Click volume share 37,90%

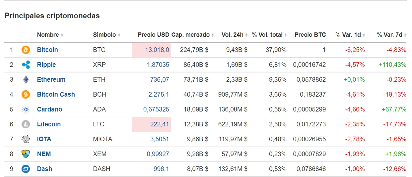click(x=276, y=50)
